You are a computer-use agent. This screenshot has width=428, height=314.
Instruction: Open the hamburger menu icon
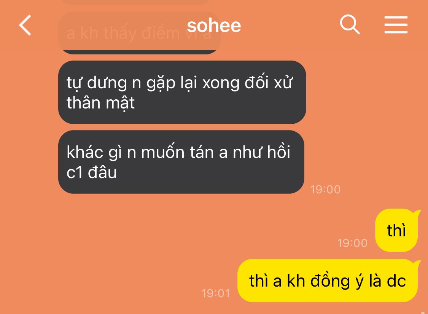coord(396,25)
